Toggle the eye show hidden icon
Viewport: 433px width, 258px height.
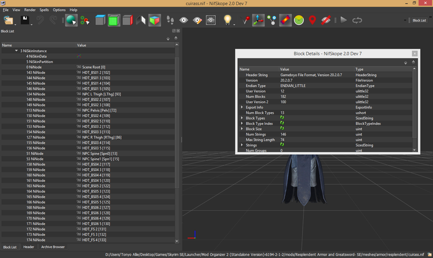point(184,20)
